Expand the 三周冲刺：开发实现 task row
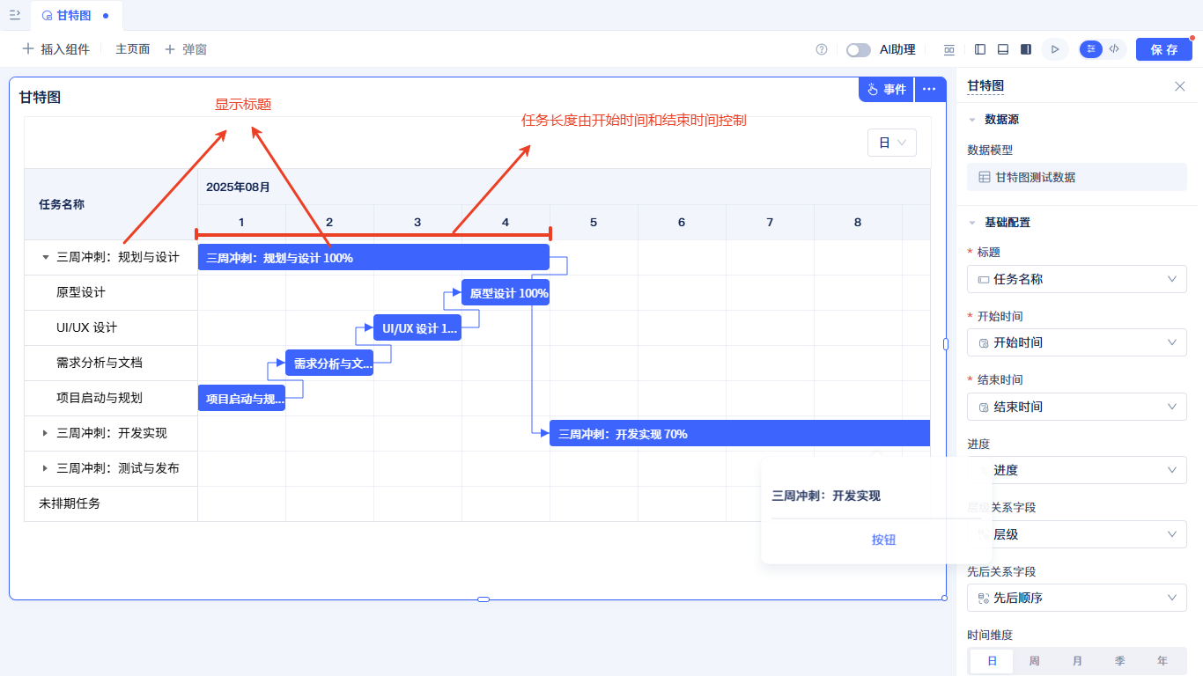1203x676 pixels. click(46, 433)
